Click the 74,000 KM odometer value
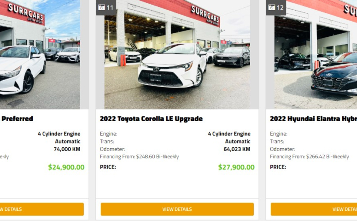This screenshot has width=357, height=221. (67, 149)
